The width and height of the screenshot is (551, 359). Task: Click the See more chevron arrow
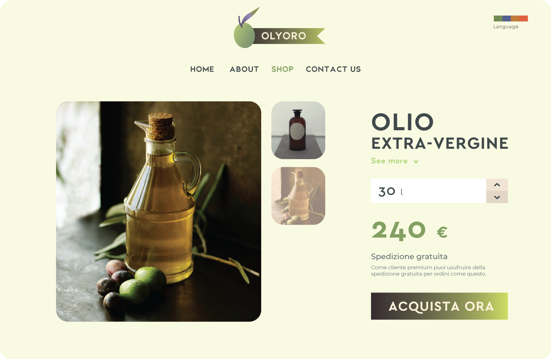416,162
